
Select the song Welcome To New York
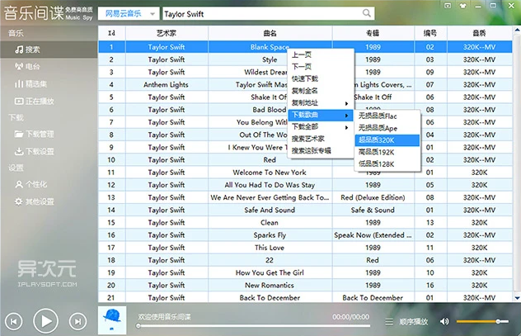point(270,173)
